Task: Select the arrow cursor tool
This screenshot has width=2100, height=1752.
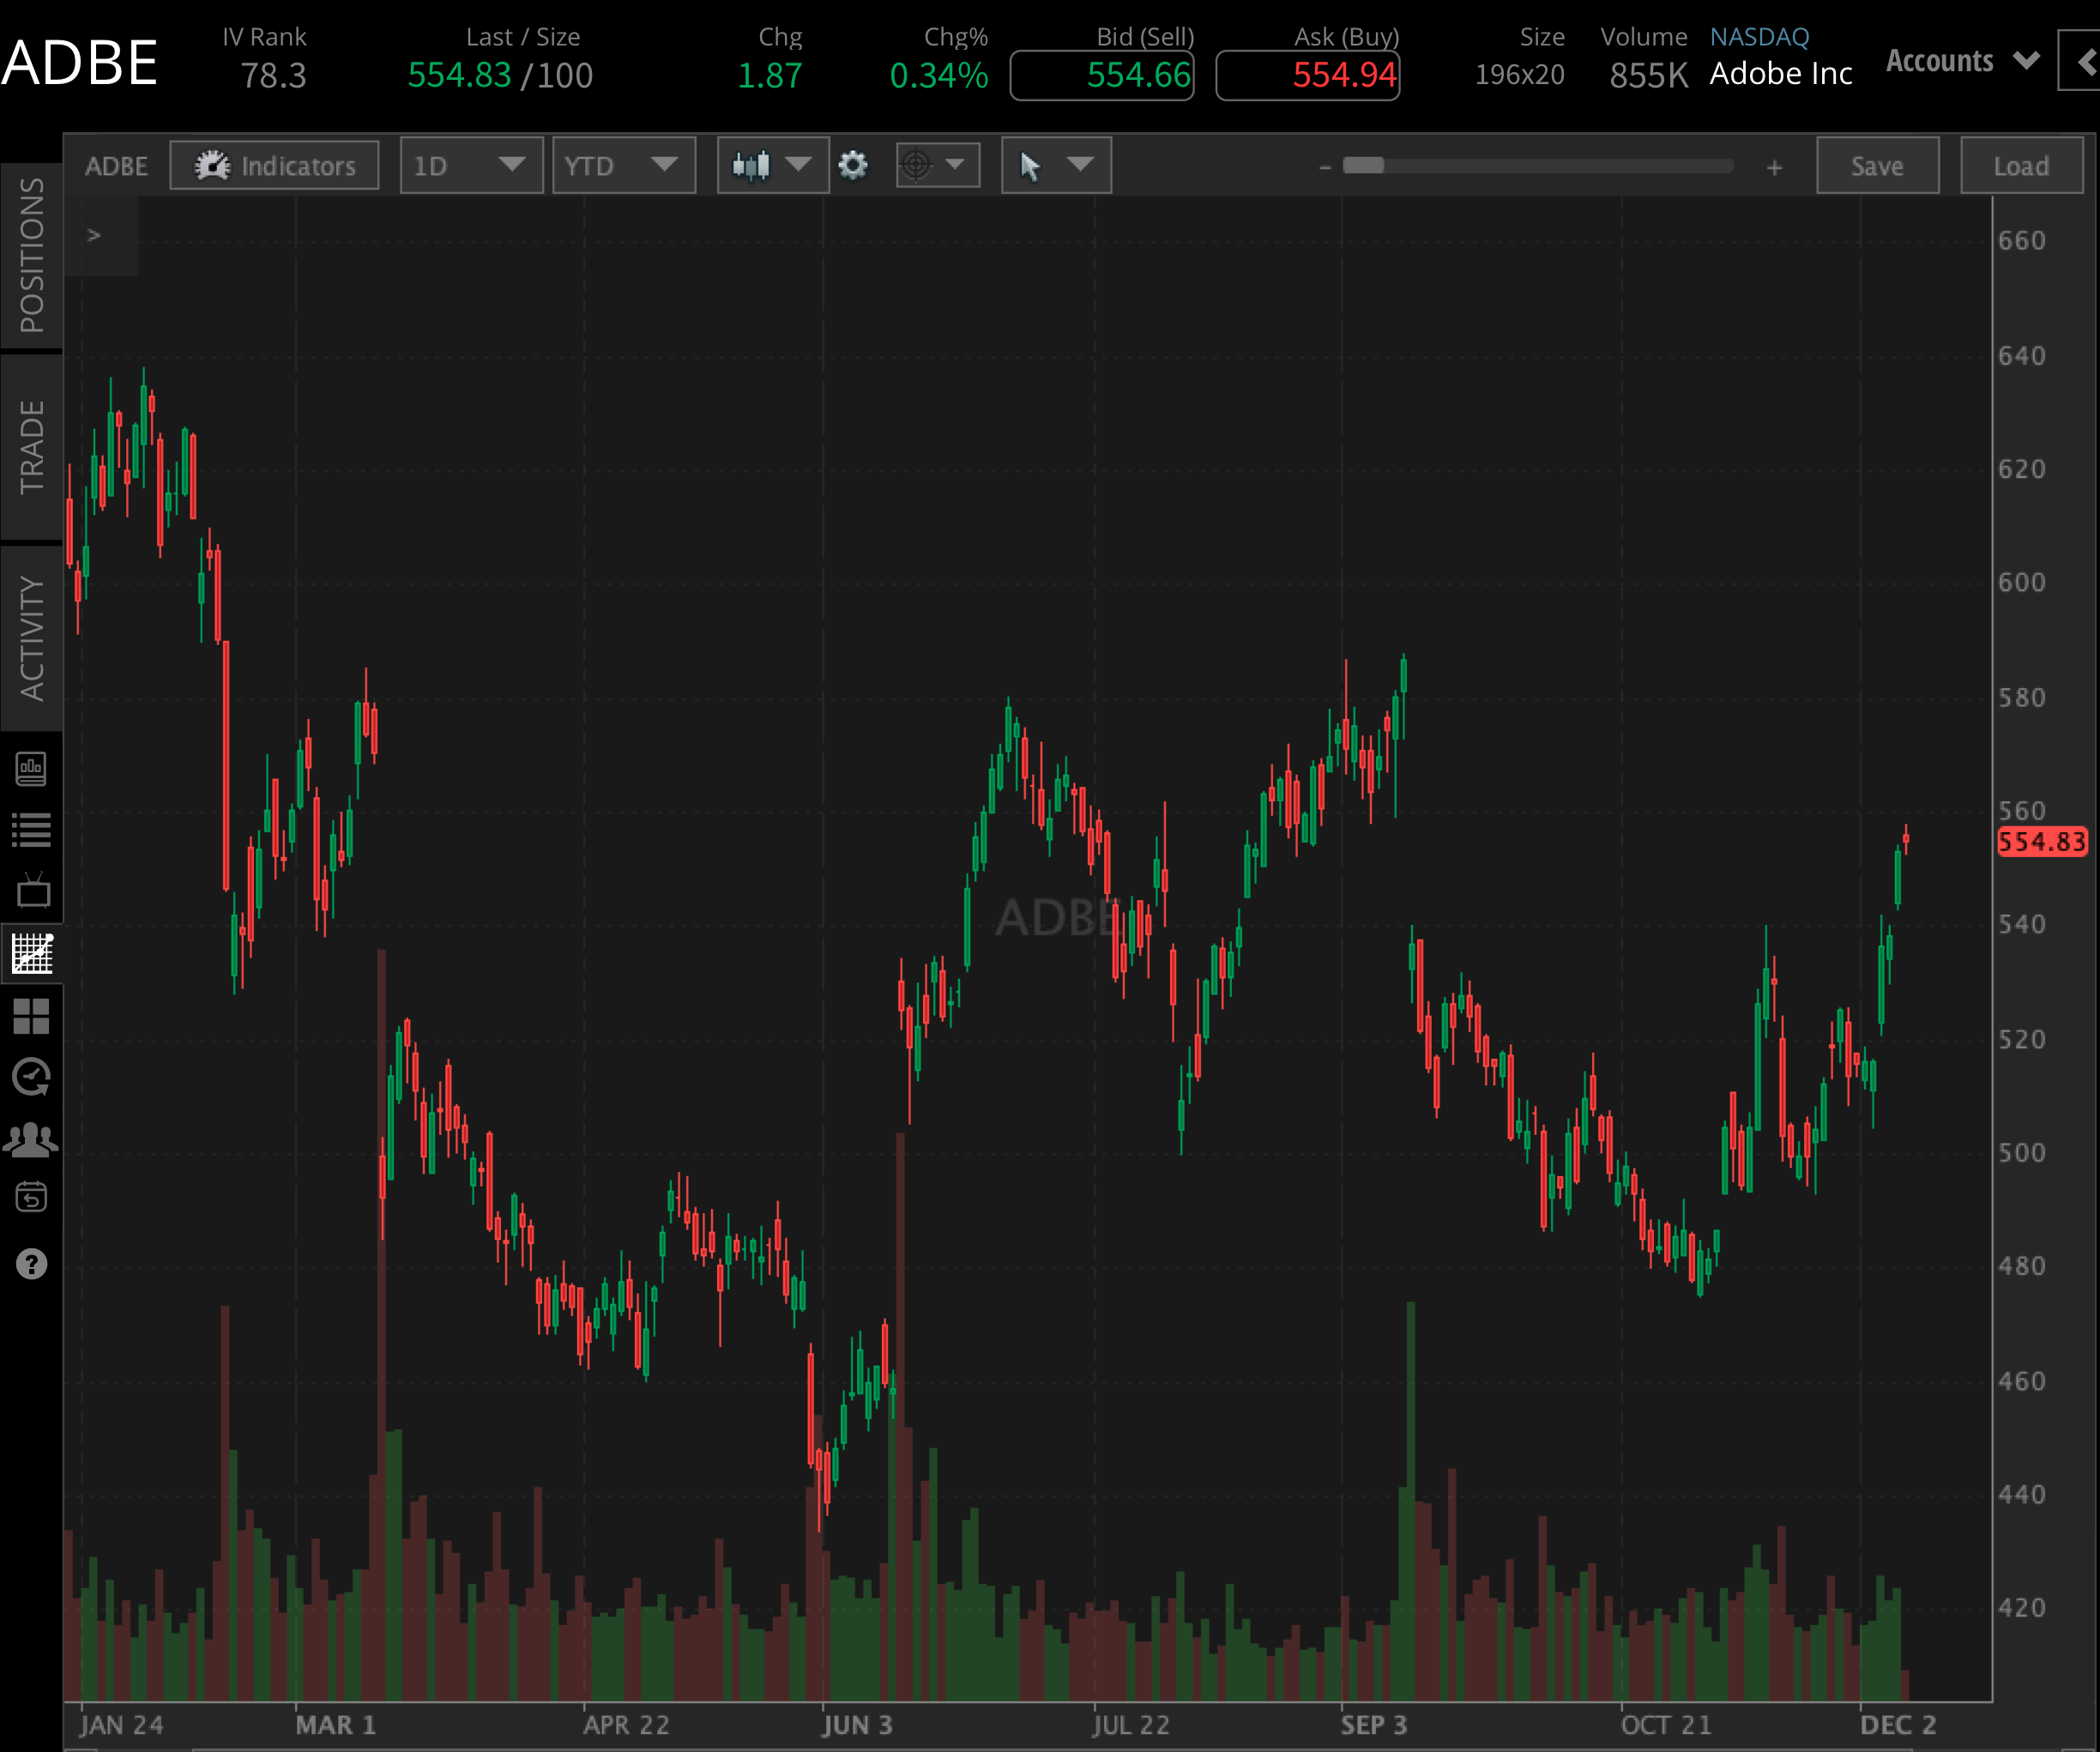Action: tap(1033, 165)
